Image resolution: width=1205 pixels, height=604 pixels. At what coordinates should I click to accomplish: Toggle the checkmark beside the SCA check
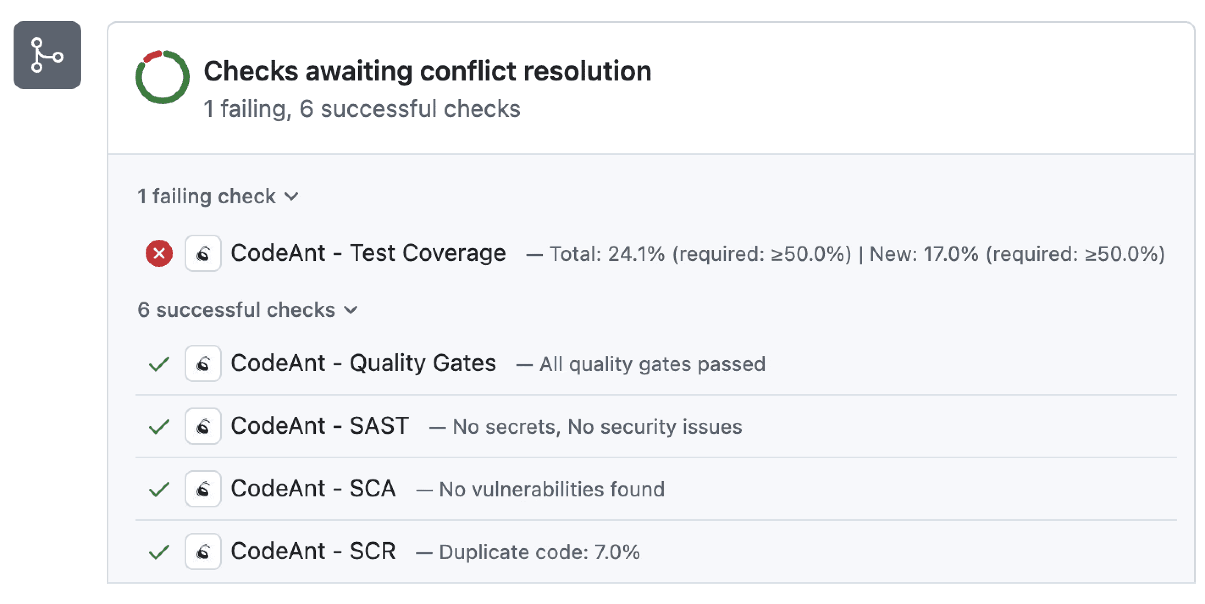(159, 489)
